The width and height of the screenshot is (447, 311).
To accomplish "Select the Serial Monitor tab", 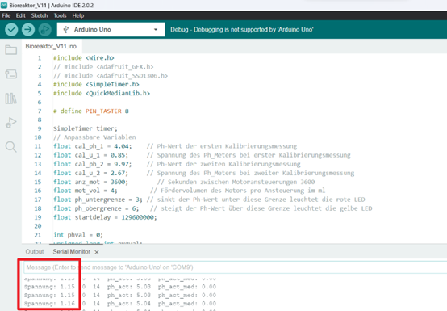I will (x=71, y=252).
